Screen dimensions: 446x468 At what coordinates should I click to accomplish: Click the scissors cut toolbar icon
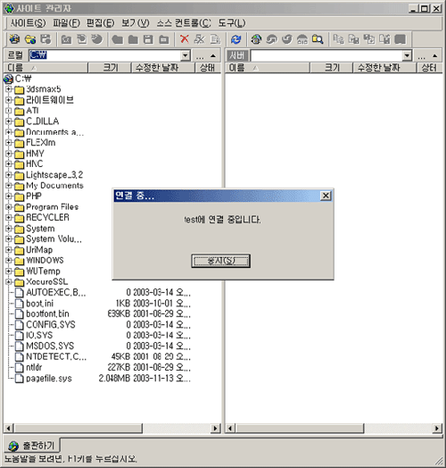(200, 39)
